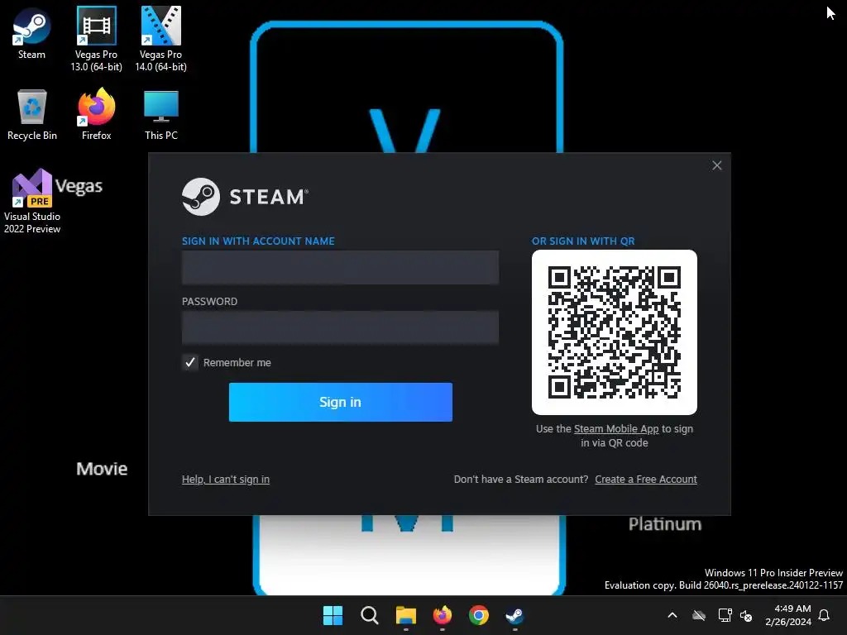Click the Steam logo in sign-in dialog
Screen dimensions: 847x635
(x=245, y=197)
